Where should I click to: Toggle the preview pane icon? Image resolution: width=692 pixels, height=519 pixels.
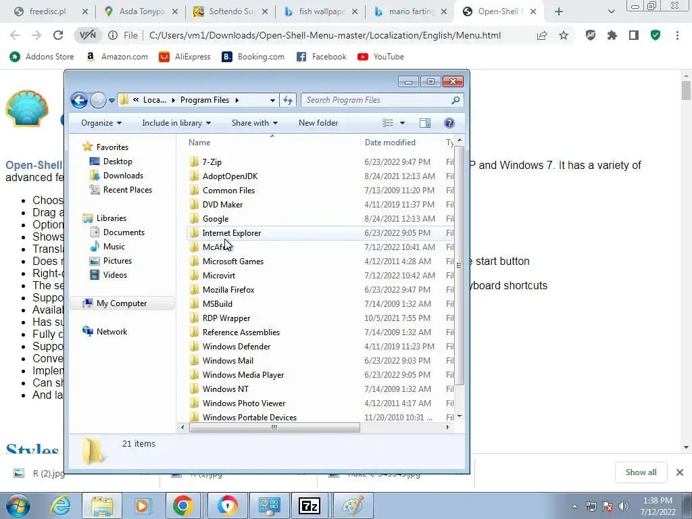[425, 123]
